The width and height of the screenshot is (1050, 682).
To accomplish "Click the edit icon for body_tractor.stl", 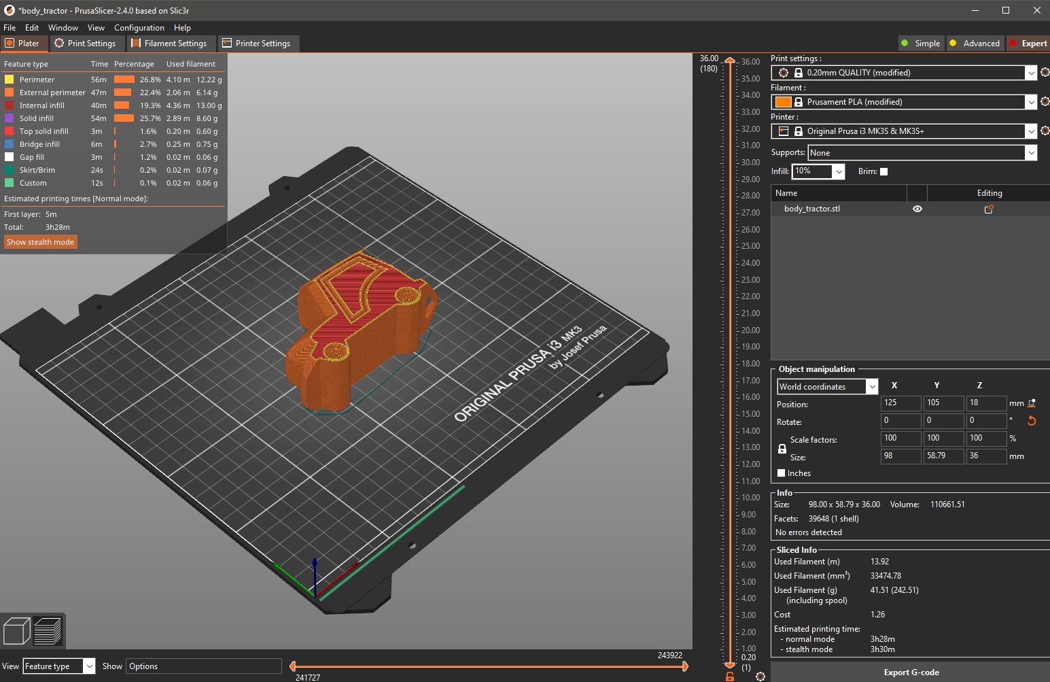I will tap(989, 209).
